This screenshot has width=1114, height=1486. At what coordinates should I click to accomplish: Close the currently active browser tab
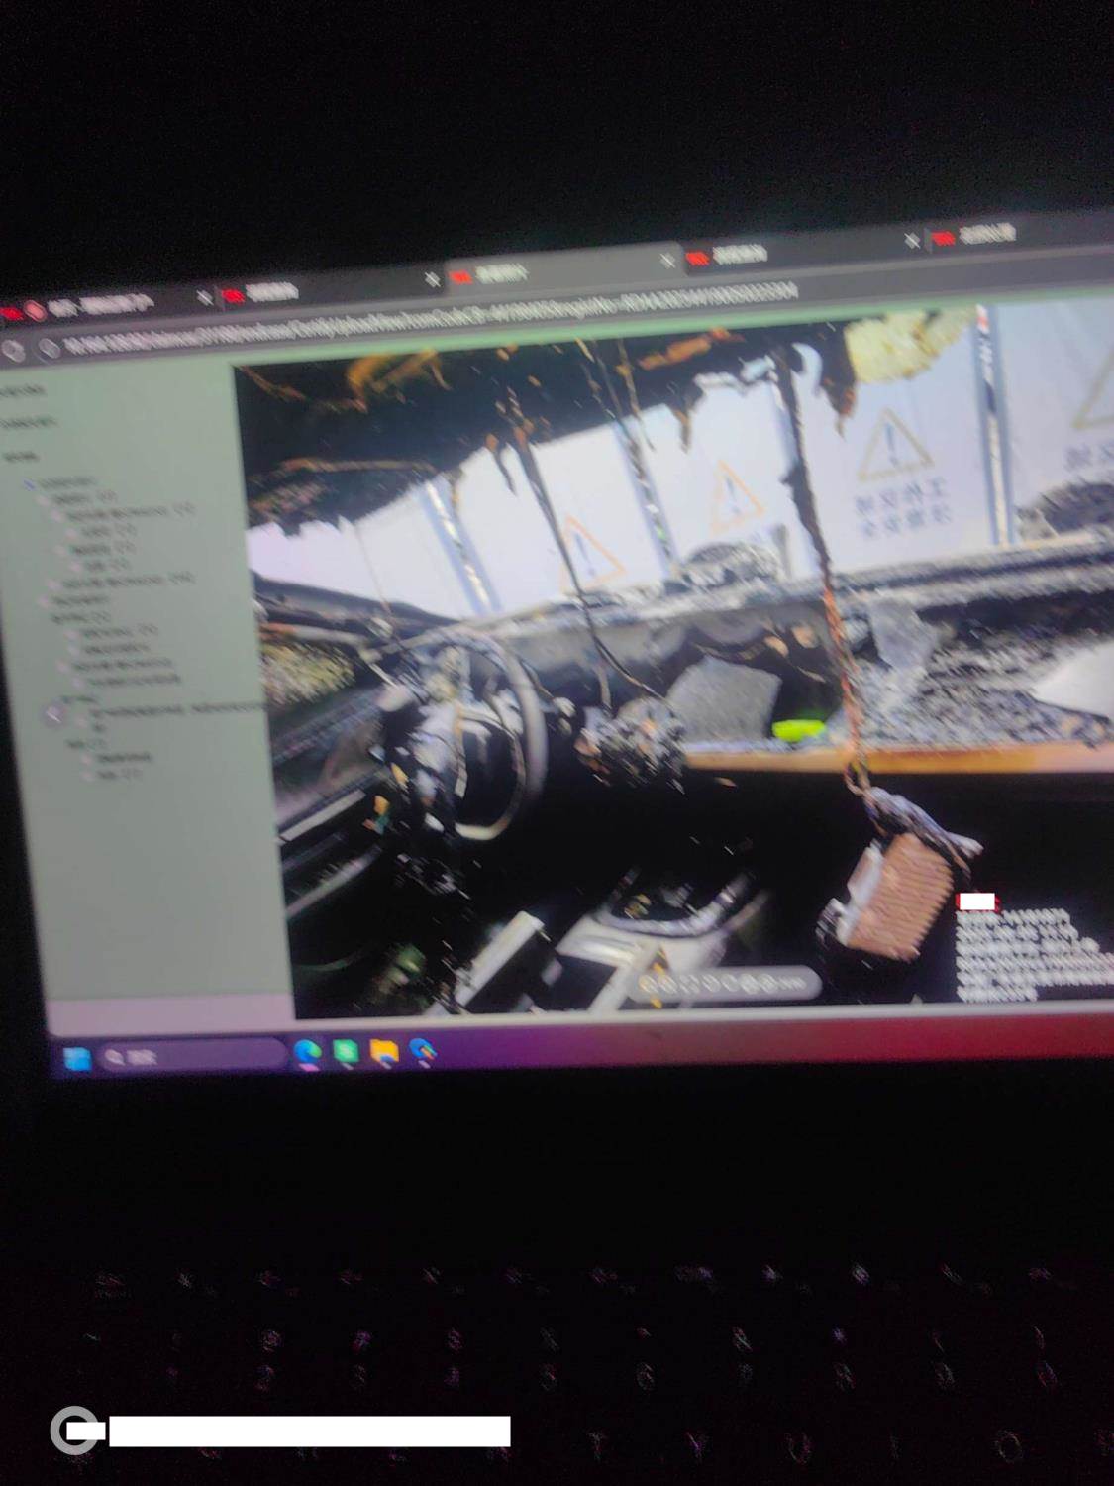coord(667,261)
